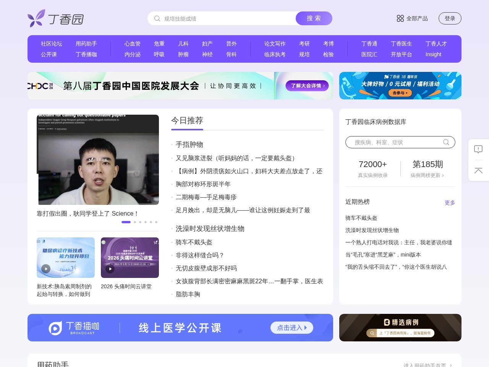Click the back-to-top arrow icon
This screenshot has height=367, width=489.
click(x=478, y=171)
